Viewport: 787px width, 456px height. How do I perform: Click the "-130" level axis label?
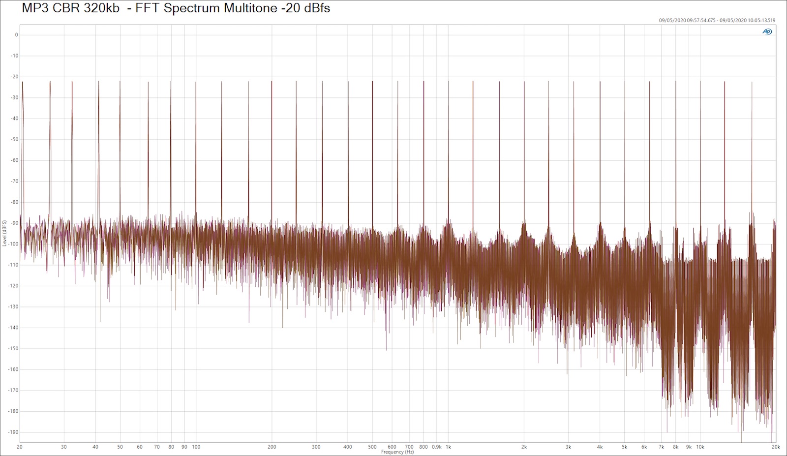[13, 306]
